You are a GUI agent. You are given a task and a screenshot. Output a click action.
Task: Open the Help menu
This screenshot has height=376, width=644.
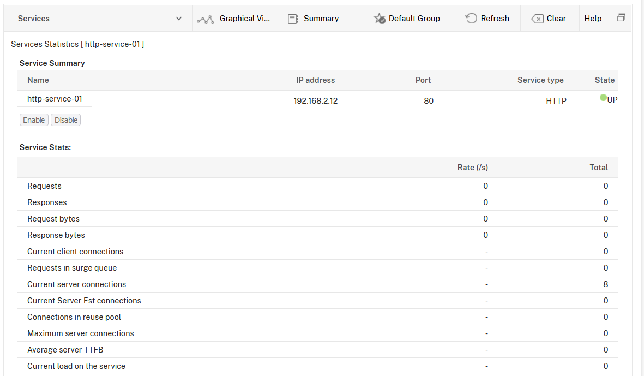point(593,19)
